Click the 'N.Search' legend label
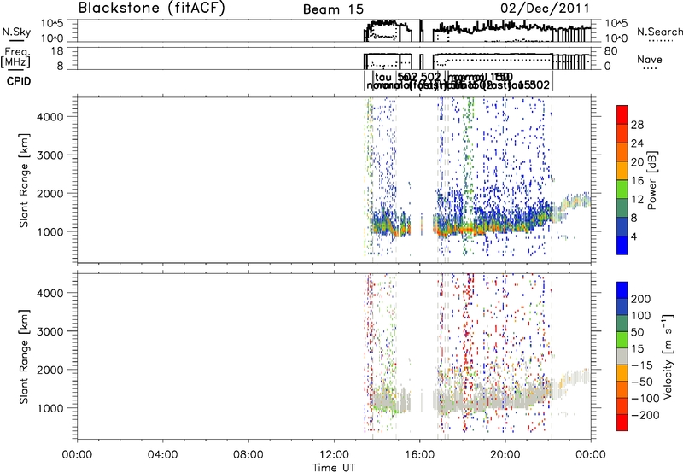Screen dimensions: 683x473 click(659, 32)
